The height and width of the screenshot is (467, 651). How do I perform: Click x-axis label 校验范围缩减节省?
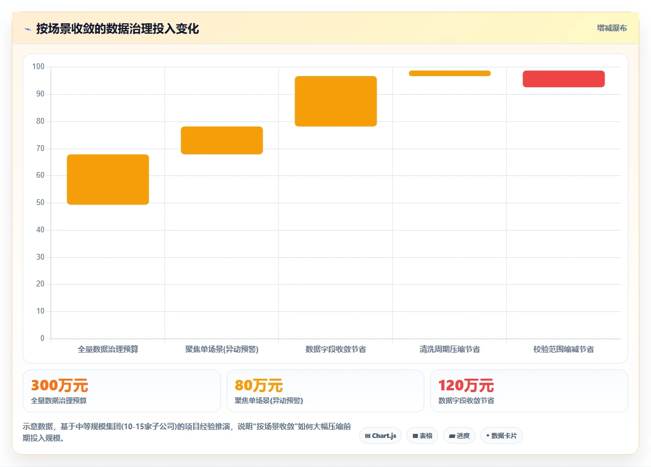point(564,349)
